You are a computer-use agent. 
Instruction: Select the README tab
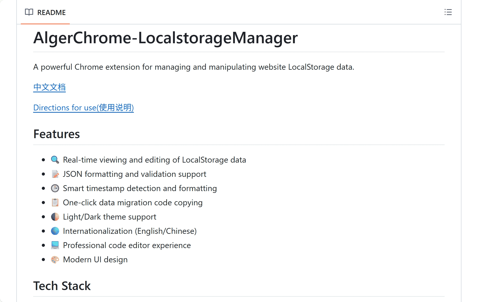(45, 12)
